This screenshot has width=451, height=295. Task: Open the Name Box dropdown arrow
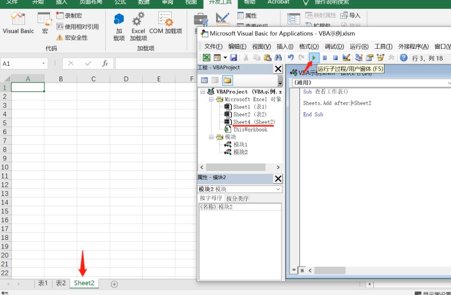click(43, 63)
